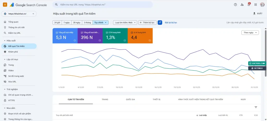Open Hình thức xuất hiện trong kết quả tìm kiếm tab
The image size is (267, 121).
(201, 100)
